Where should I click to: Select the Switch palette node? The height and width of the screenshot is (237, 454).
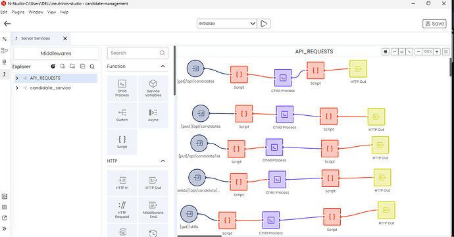click(x=122, y=115)
